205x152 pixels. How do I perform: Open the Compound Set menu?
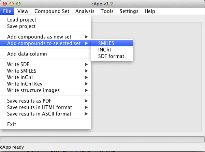tap(52, 11)
